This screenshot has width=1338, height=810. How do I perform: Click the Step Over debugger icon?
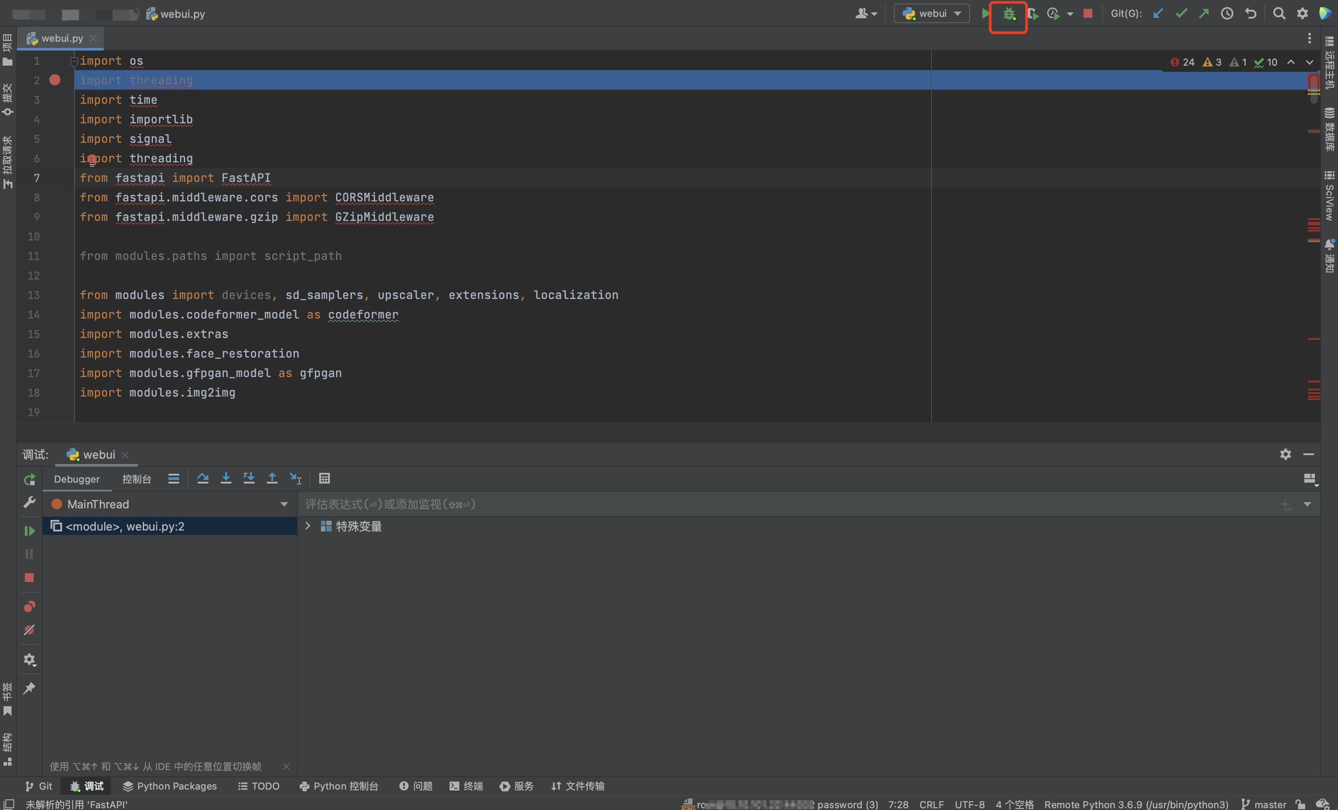point(203,478)
